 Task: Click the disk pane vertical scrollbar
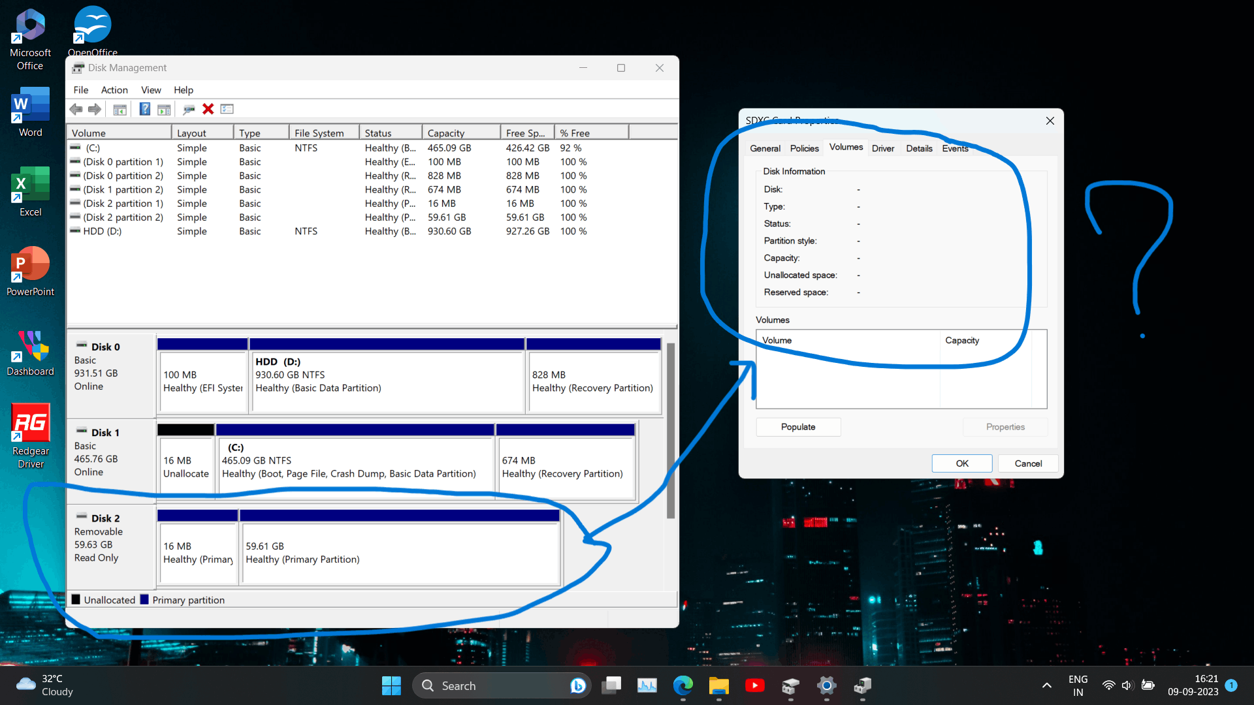coord(670,431)
